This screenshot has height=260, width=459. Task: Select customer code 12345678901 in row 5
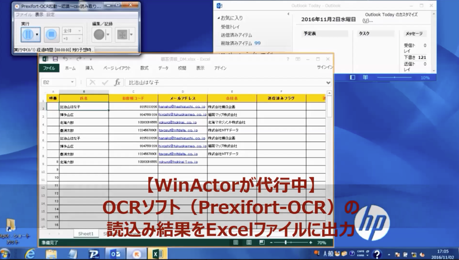pos(133,130)
